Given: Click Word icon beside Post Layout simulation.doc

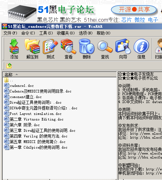Looking at the screenshot, I should [x=6, y=114].
